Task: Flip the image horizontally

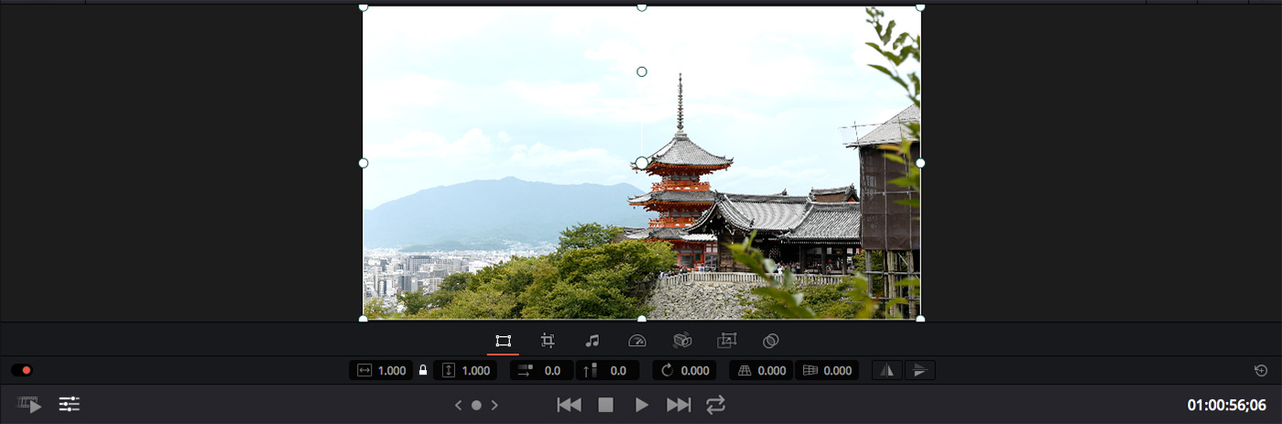Action: click(x=887, y=371)
